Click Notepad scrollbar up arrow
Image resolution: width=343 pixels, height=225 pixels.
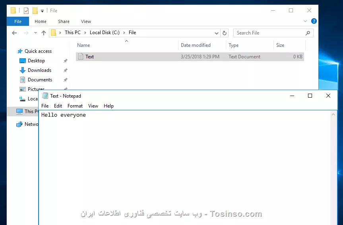click(333, 114)
